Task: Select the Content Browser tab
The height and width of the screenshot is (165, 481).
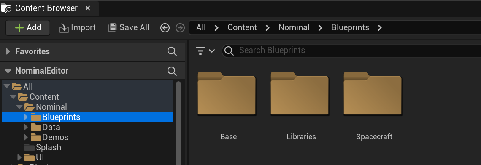Action: tap(49, 8)
